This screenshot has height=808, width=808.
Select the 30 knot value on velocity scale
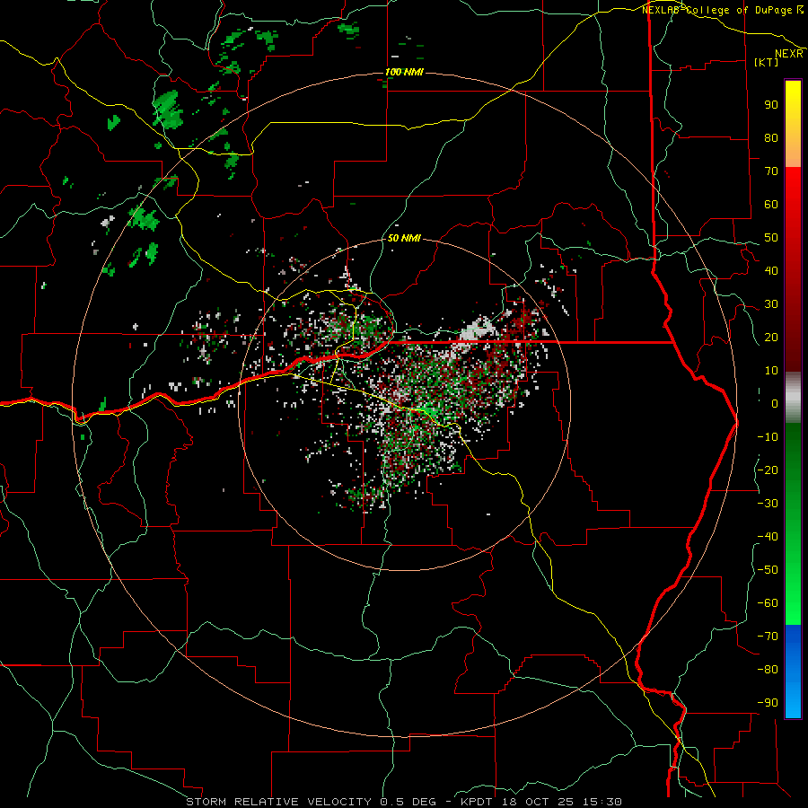tap(771, 304)
